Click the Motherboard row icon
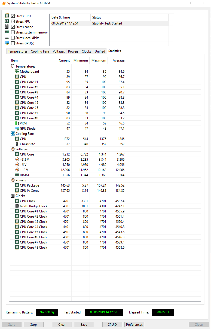The image size is (211, 329). 17,72
